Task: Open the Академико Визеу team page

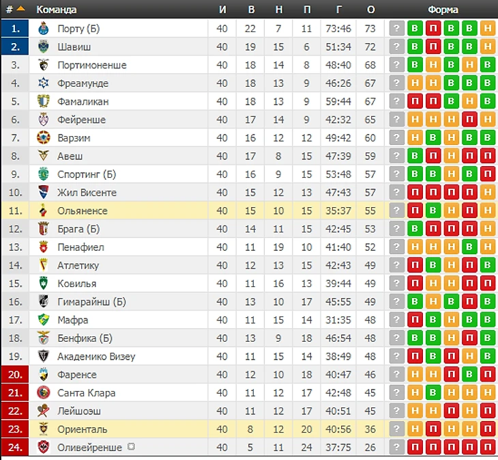Action: pos(96,357)
